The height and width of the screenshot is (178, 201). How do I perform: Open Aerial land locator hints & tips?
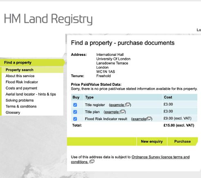coord(31,94)
